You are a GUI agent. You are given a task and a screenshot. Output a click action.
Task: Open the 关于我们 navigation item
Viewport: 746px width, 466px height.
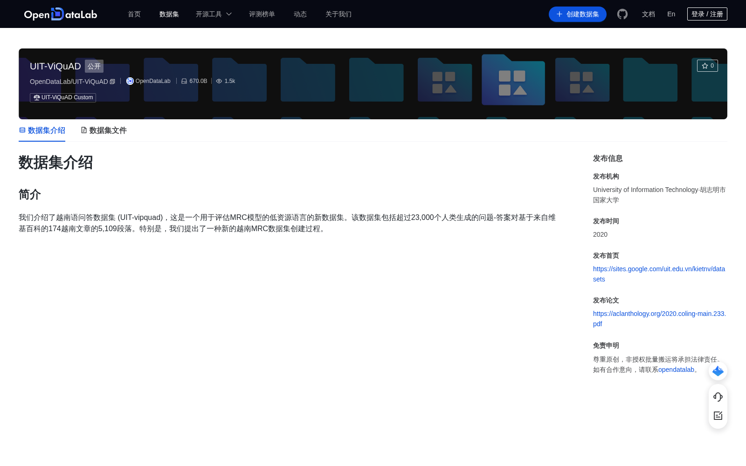point(338,14)
